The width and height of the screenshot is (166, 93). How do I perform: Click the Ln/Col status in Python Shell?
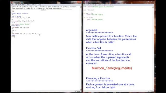click(x=78, y=91)
